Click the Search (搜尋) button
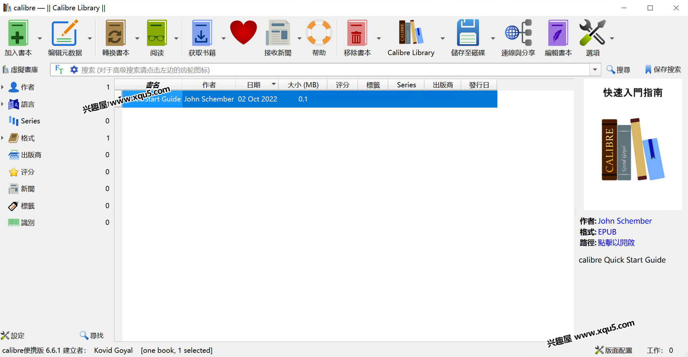Viewport: 688px width, 357px height. click(618, 70)
